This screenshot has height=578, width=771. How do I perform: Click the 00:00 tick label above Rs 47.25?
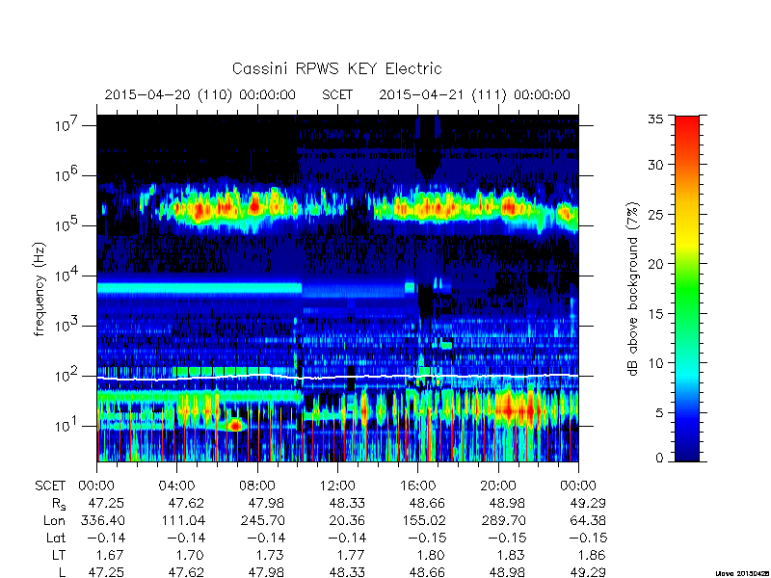pos(97,486)
